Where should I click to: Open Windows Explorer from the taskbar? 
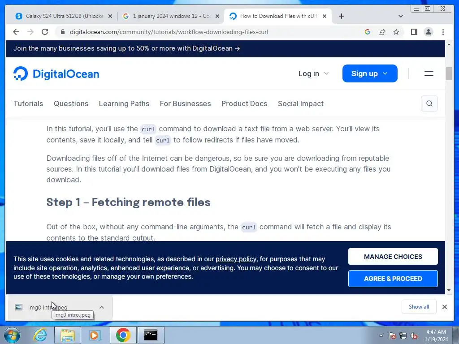point(68,335)
